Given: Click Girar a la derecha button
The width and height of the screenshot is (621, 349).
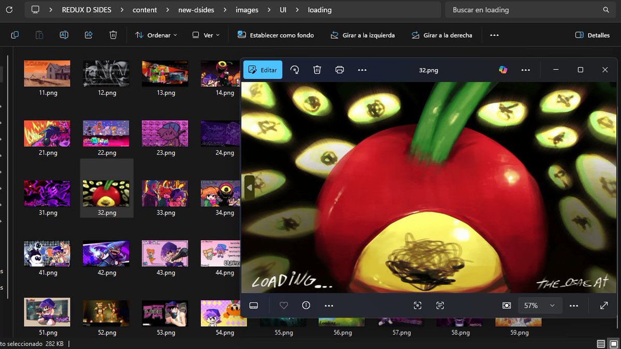Looking at the screenshot, I should pyautogui.click(x=441, y=35).
